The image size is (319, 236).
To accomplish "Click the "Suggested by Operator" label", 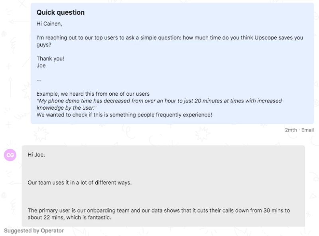I will click(x=34, y=230).
